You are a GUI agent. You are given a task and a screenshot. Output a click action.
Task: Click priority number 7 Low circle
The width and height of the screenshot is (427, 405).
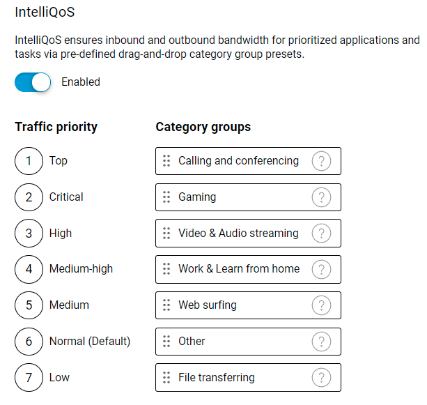coord(29,378)
